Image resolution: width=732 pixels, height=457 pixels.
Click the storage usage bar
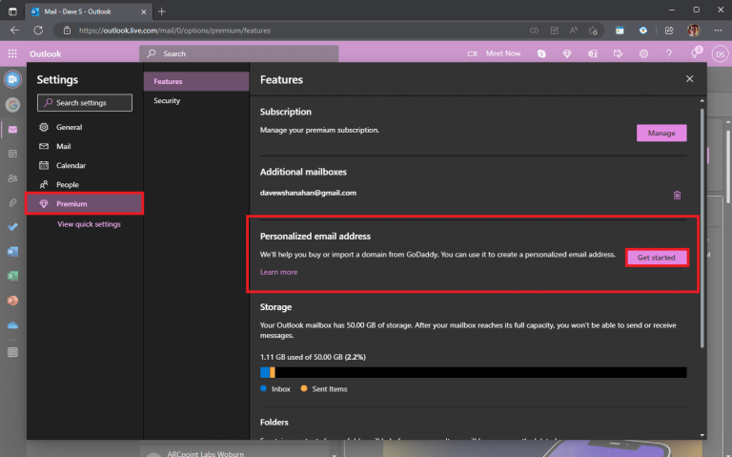point(474,372)
